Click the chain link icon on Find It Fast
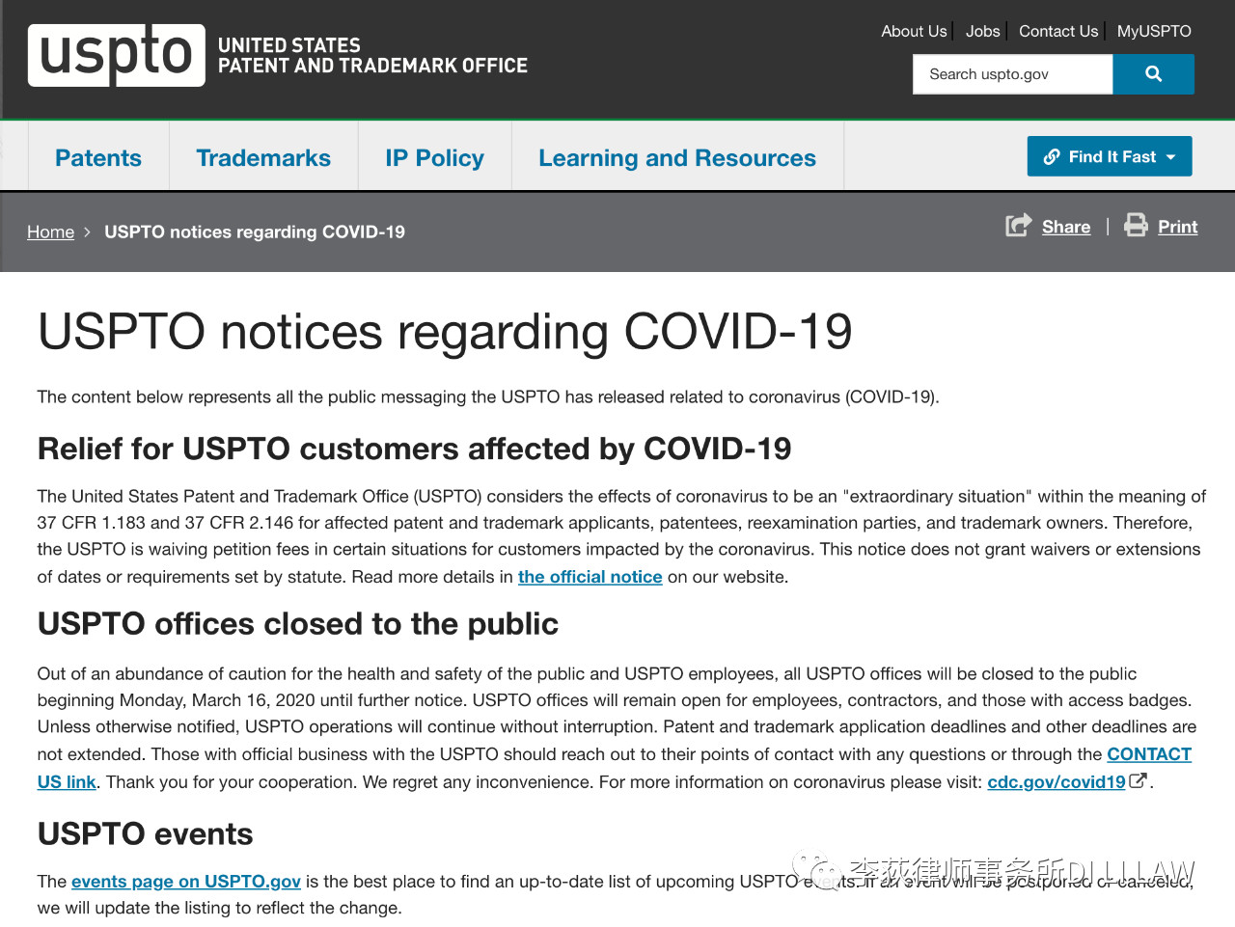Viewport: 1235px width, 927px height. click(1052, 156)
